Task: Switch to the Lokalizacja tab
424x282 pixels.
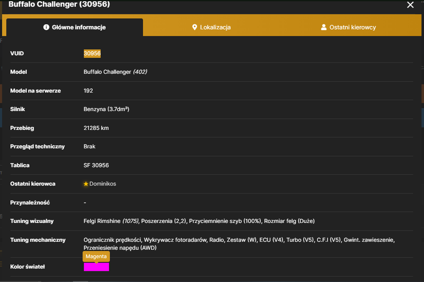Action: click(212, 27)
